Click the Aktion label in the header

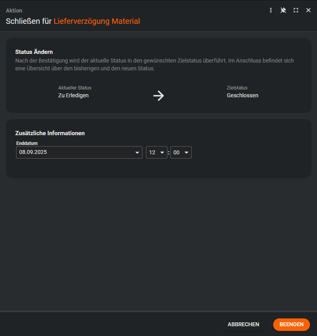pyautogui.click(x=14, y=11)
